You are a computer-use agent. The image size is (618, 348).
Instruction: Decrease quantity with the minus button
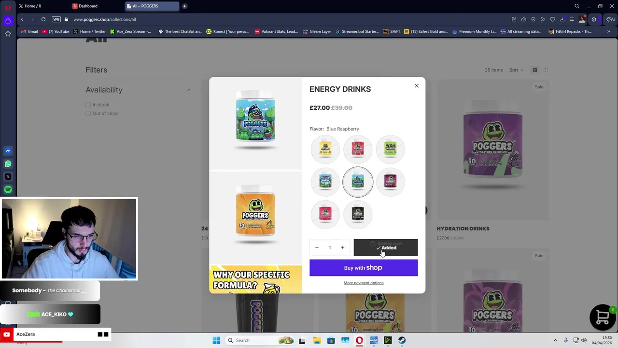[317, 247]
